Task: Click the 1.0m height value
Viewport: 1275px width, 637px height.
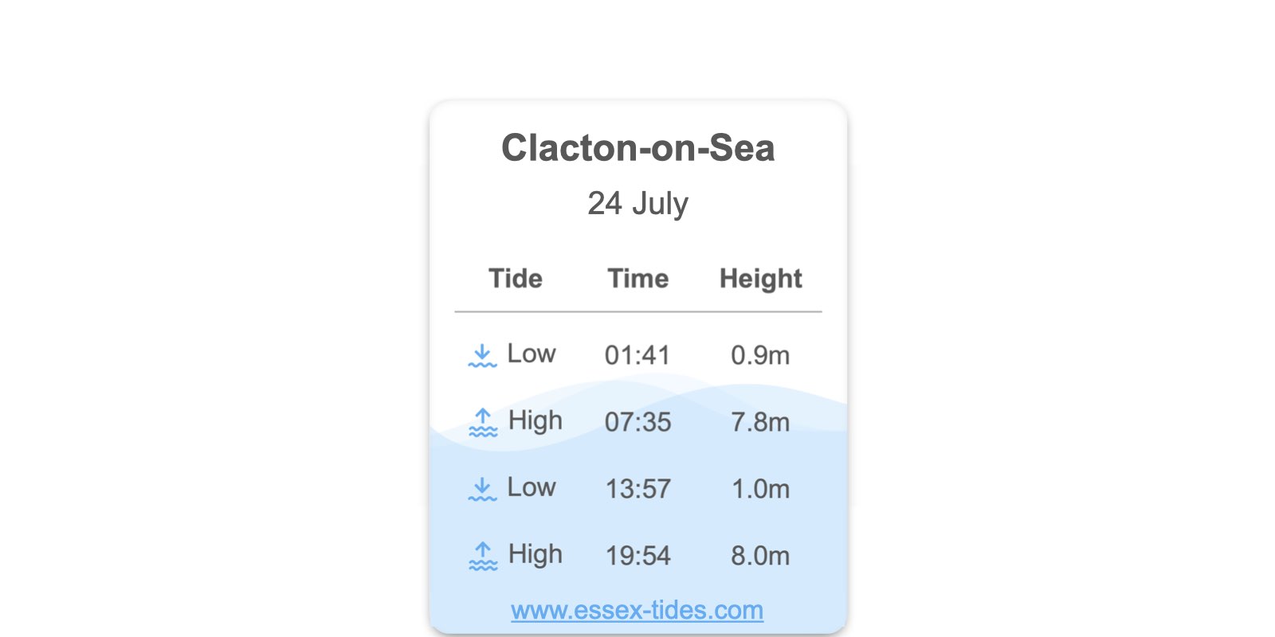Action: (x=760, y=489)
